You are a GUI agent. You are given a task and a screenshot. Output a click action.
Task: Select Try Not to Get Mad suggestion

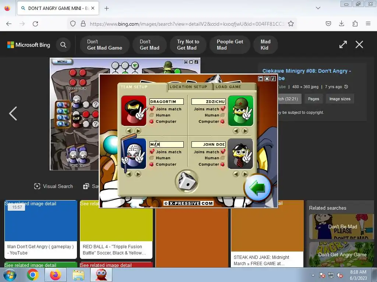pos(188,45)
